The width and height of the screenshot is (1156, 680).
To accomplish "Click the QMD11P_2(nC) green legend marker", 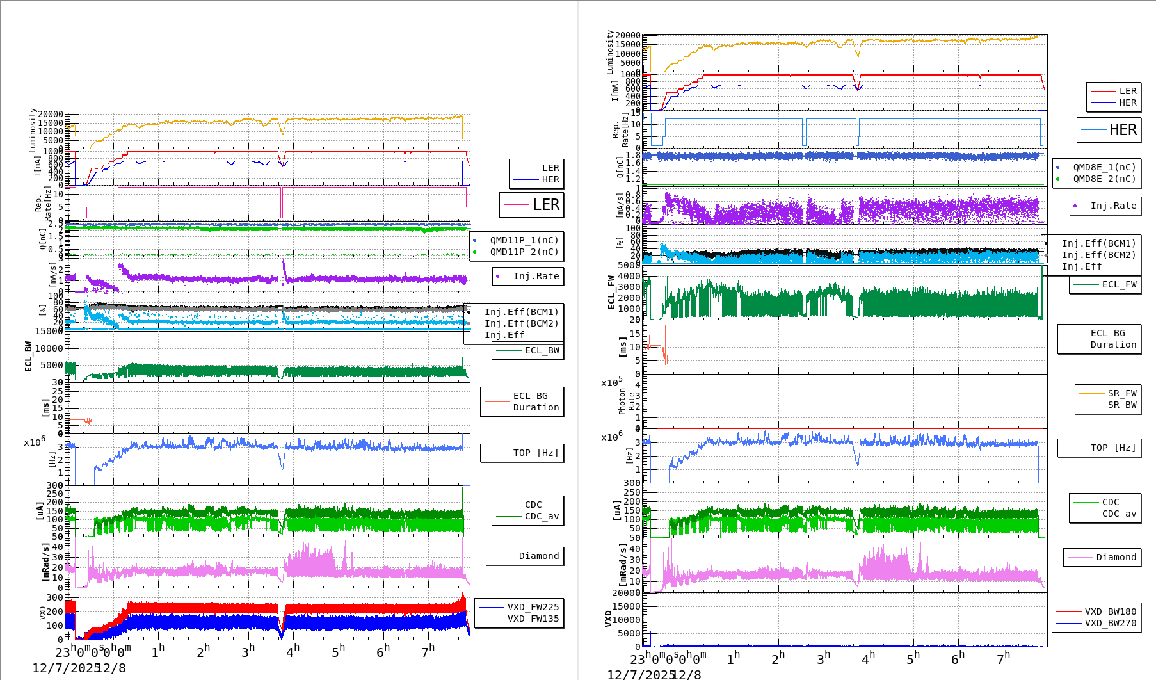I will [474, 252].
